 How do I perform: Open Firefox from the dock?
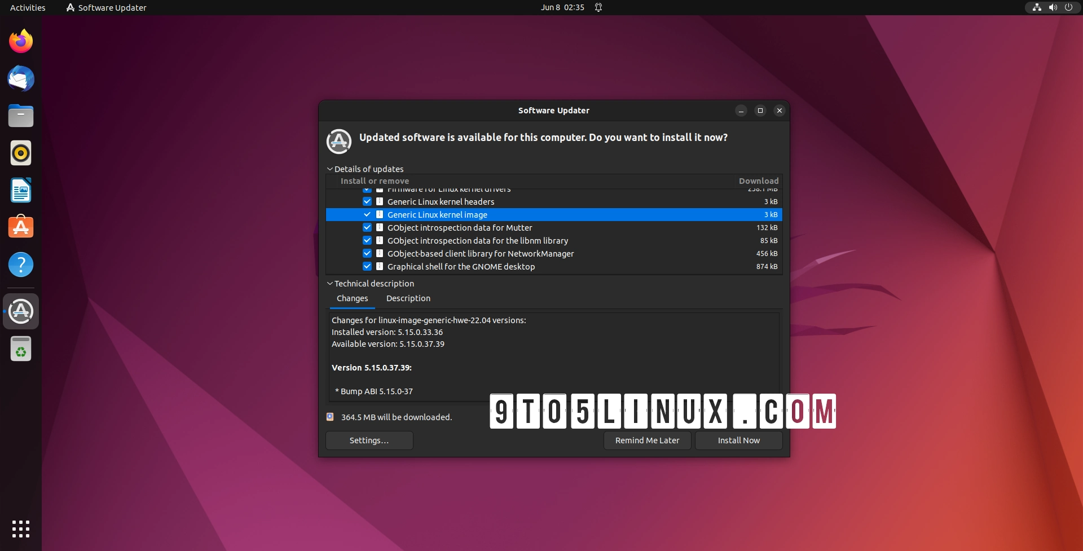tap(20, 41)
